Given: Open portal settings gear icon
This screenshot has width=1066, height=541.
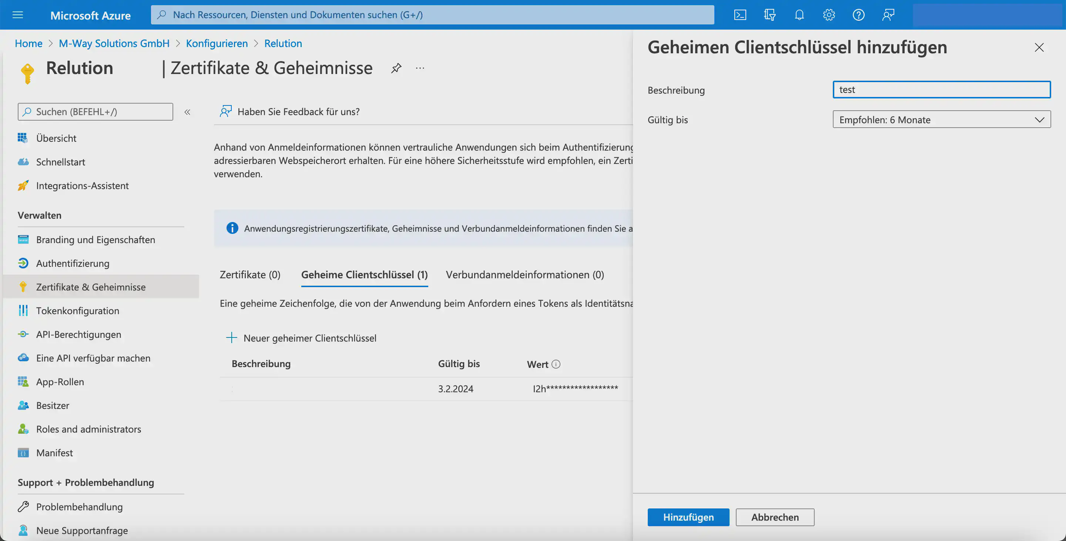Looking at the screenshot, I should (x=828, y=15).
